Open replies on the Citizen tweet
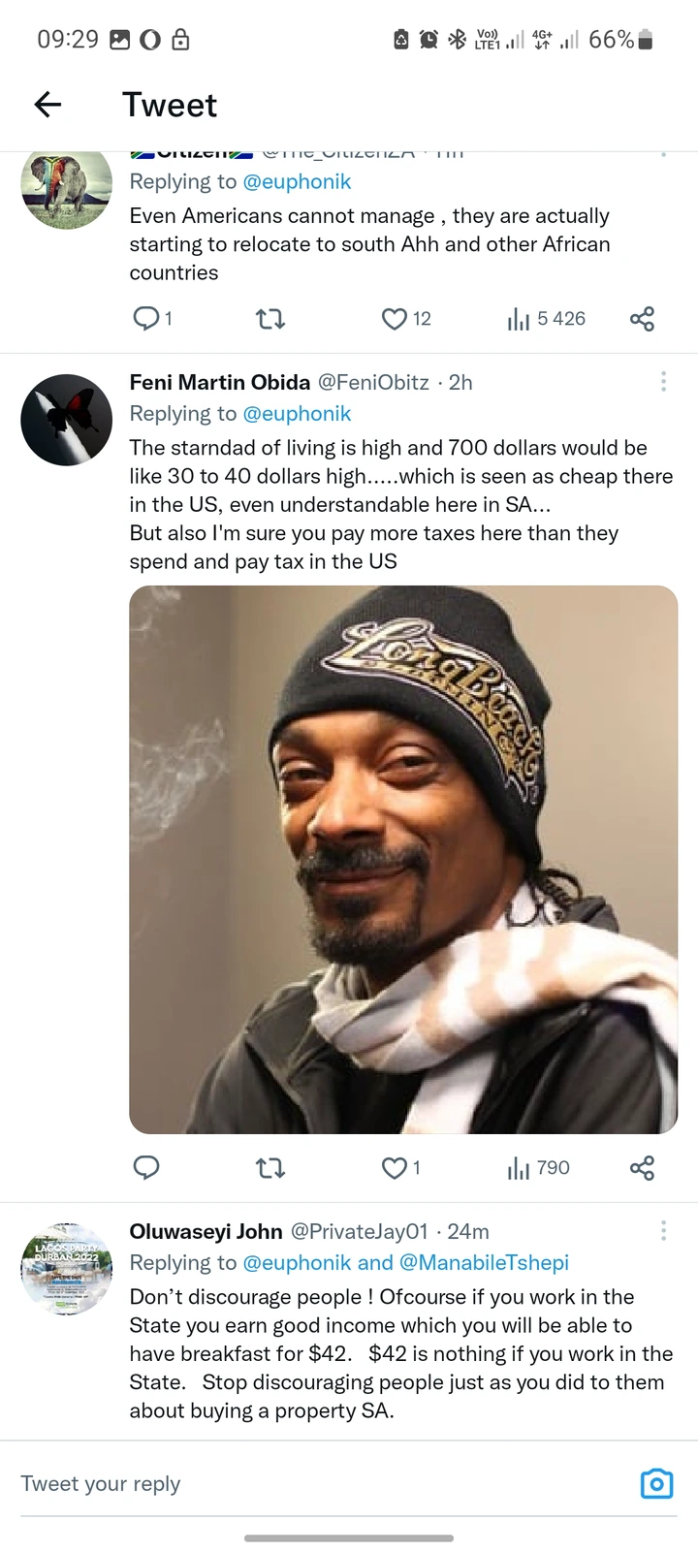 point(152,318)
